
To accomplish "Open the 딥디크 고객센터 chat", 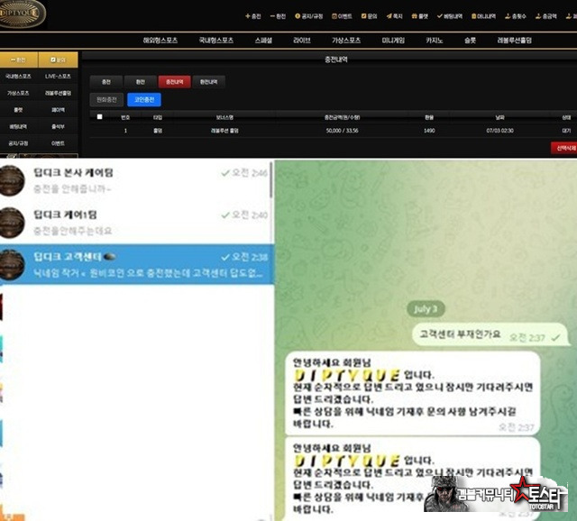I will coord(135,264).
